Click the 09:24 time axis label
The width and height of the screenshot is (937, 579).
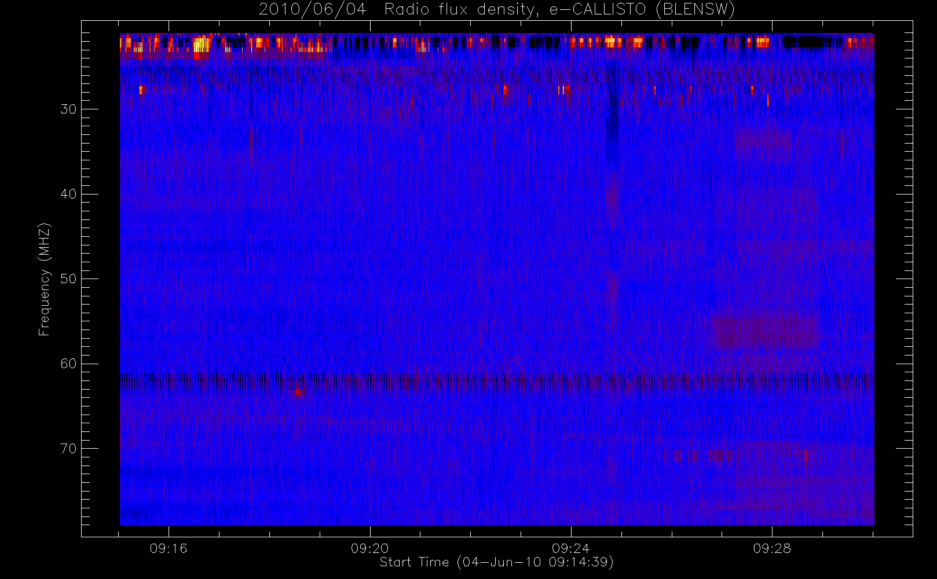(x=570, y=548)
